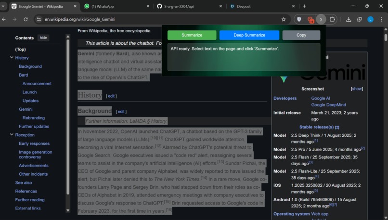Click the browser forward arrow
Screen dimensions: 388x220
14,19
